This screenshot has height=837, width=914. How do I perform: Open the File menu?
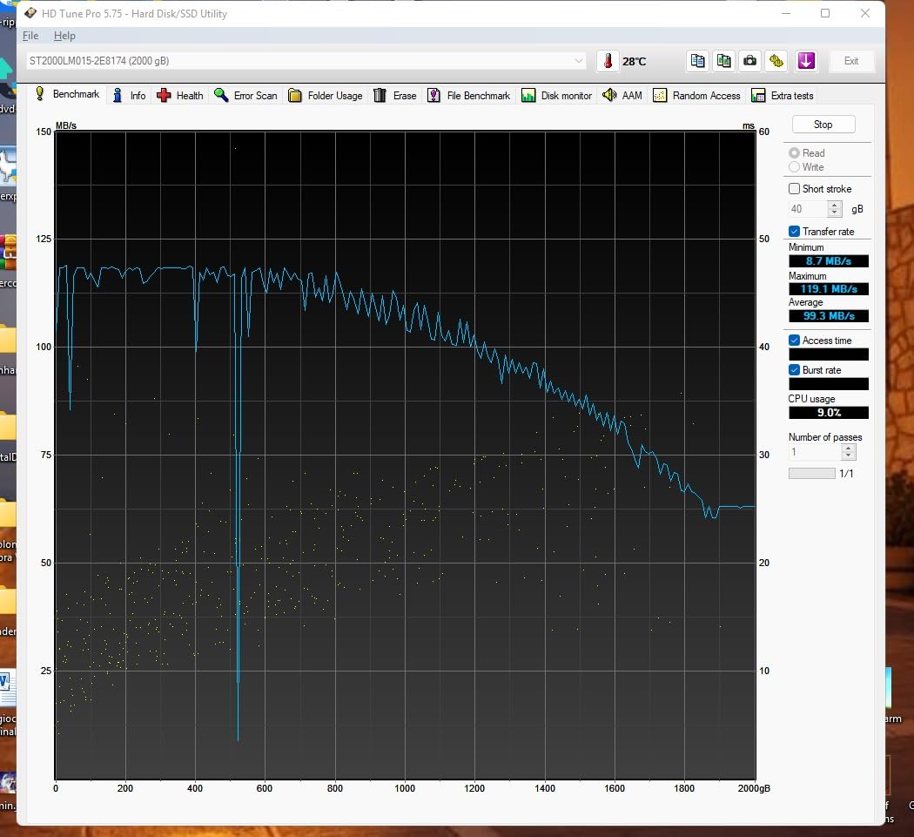pos(30,36)
